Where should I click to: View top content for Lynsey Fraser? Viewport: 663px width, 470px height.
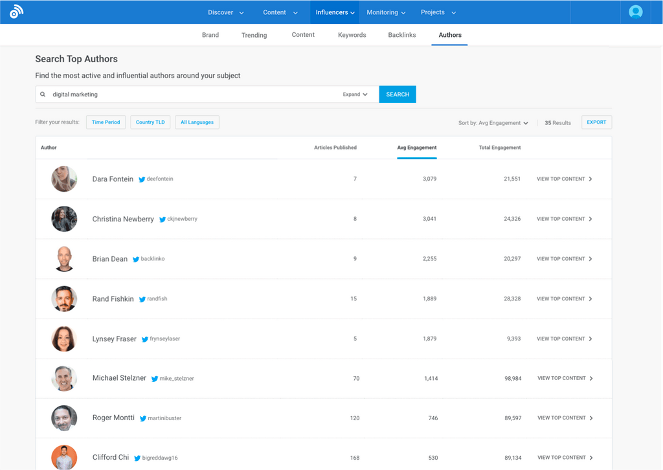tap(565, 339)
